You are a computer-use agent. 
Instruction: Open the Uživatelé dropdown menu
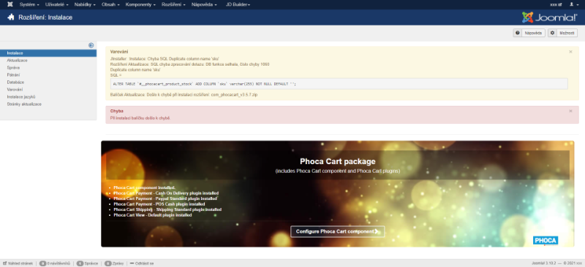click(57, 4)
